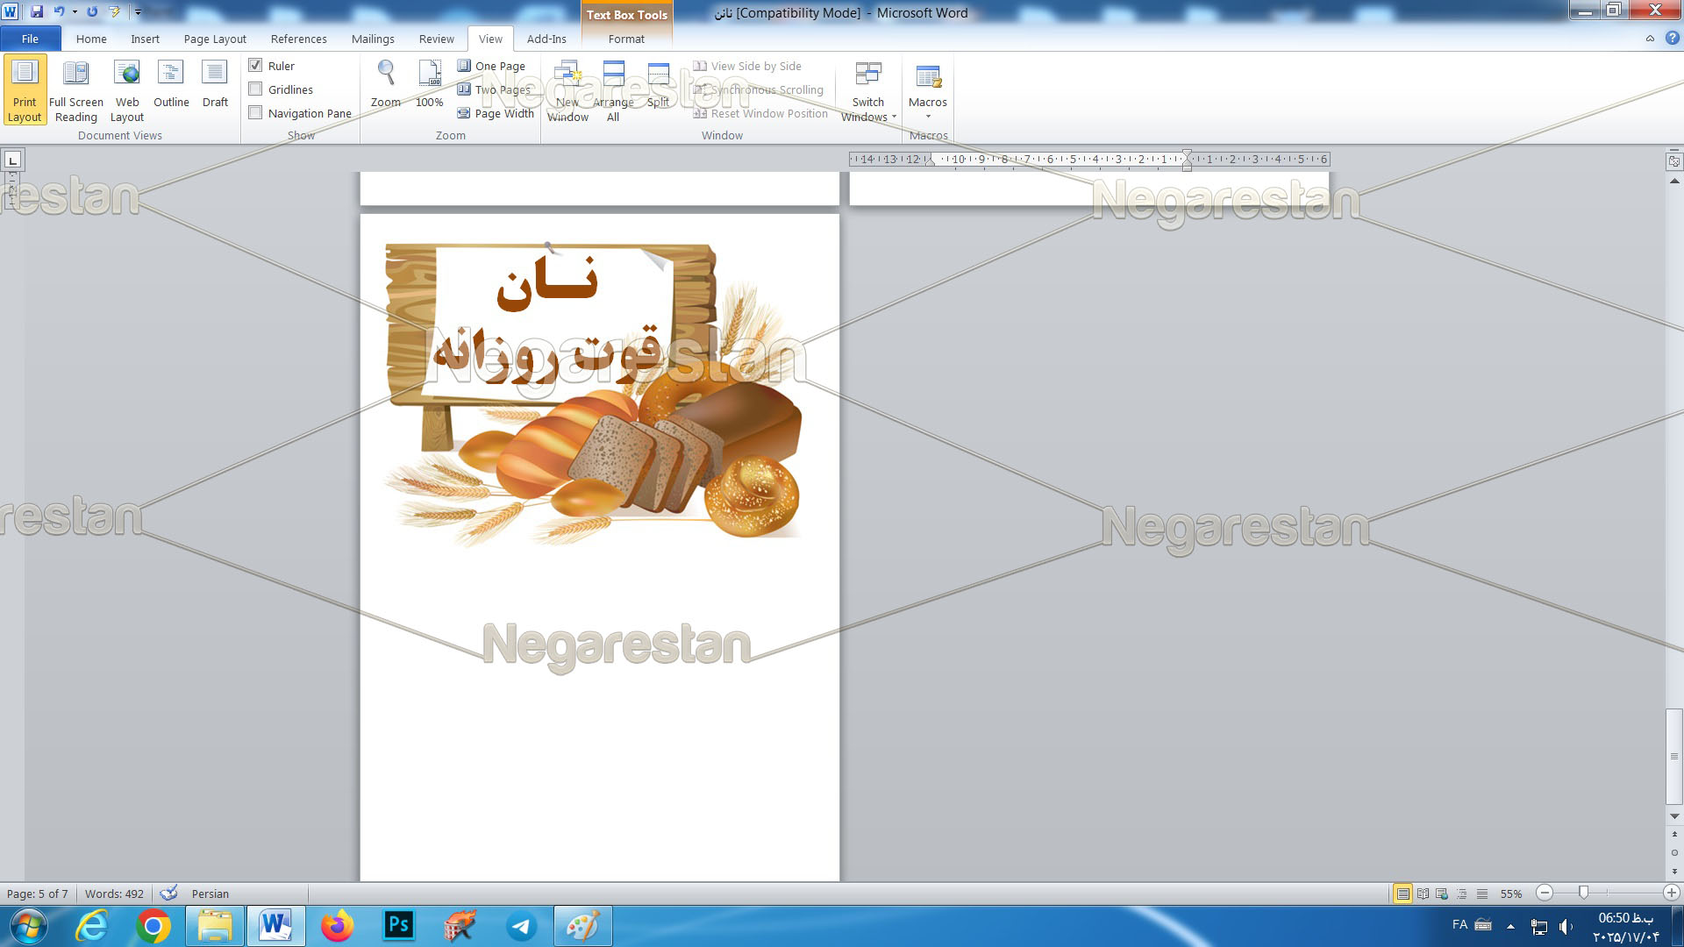Open Select Browse Object button

[1674, 852]
